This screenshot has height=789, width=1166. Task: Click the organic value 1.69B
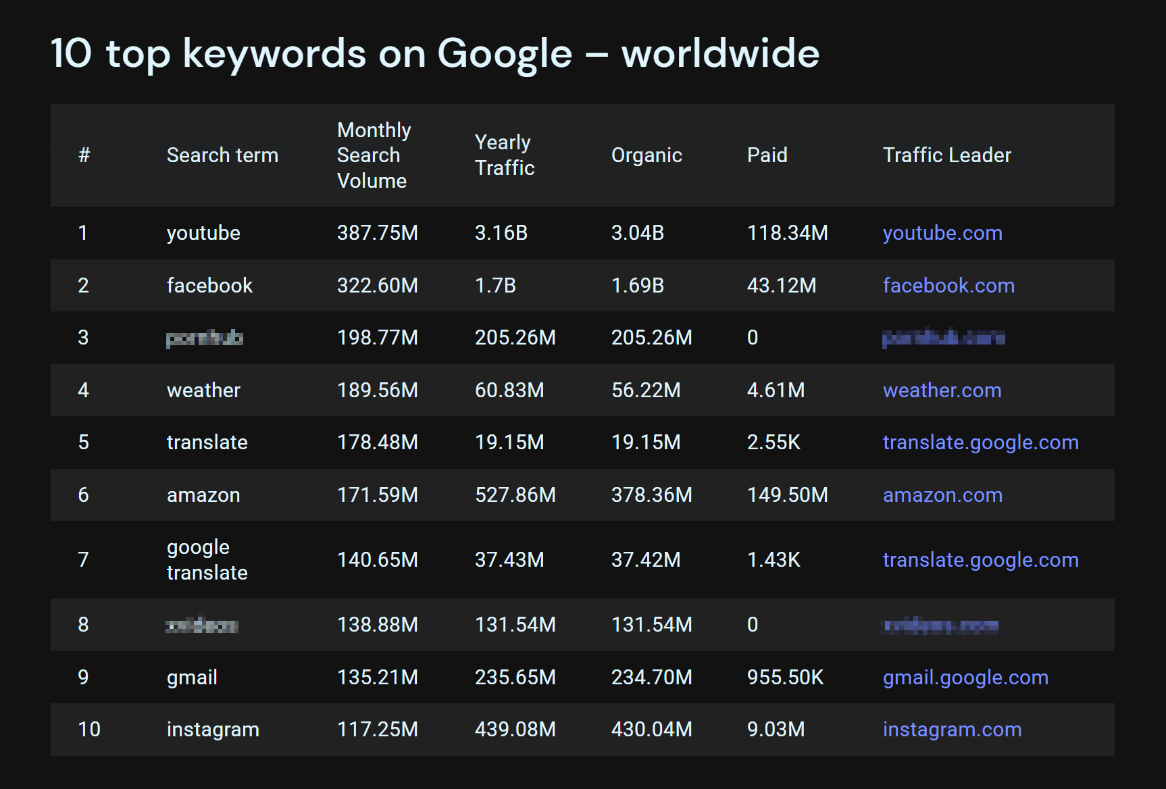tap(638, 286)
